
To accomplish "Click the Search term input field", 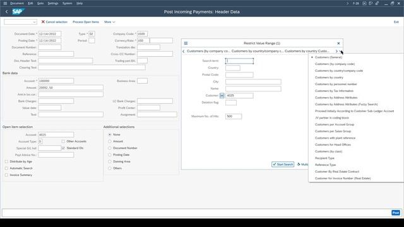I will [x=239, y=61].
